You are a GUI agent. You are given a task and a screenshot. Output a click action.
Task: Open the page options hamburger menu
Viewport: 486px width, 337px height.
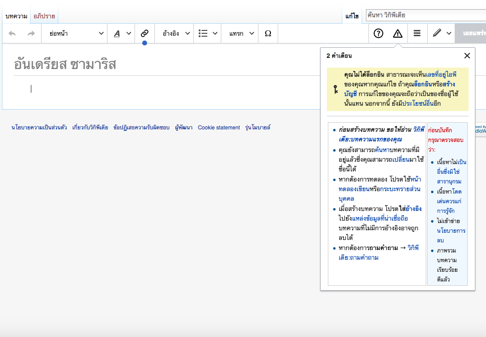coord(417,33)
